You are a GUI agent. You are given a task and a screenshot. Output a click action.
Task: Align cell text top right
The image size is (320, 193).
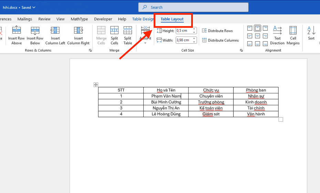tap(265, 28)
